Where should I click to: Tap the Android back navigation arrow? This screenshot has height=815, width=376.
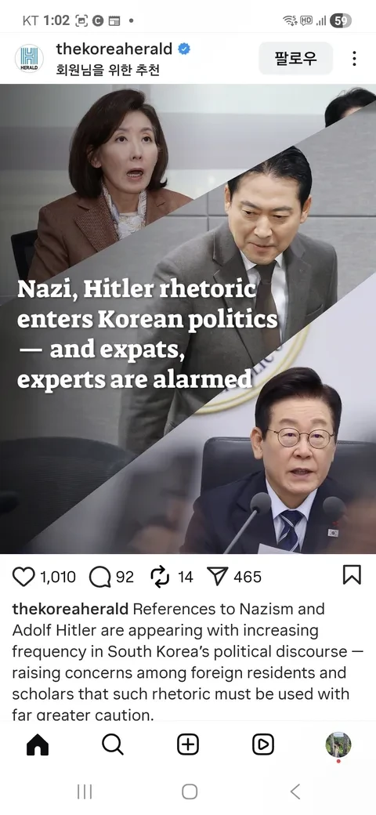[x=295, y=791]
